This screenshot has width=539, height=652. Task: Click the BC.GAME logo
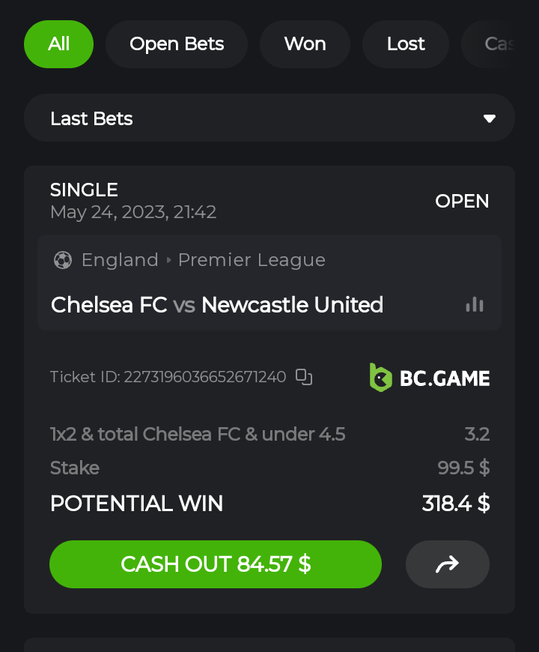click(430, 378)
